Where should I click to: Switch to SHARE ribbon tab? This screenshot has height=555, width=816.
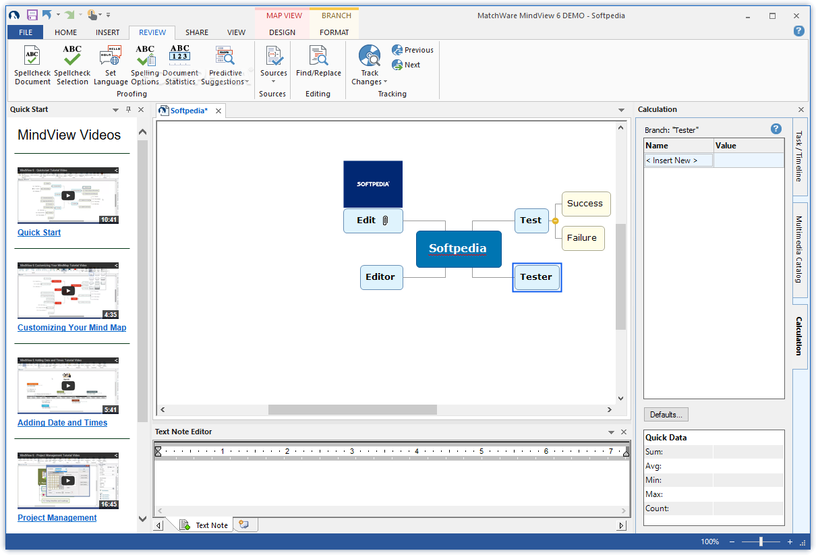click(197, 32)
